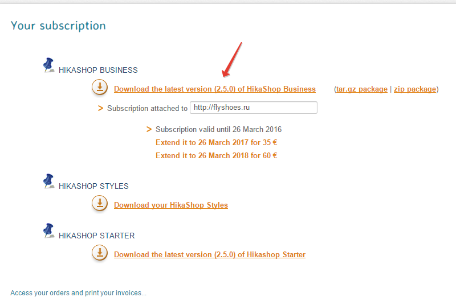Click the arrow bullet before Subscription attached to
The width and height of the screenshot is (456, 297).
click(101, 108)
